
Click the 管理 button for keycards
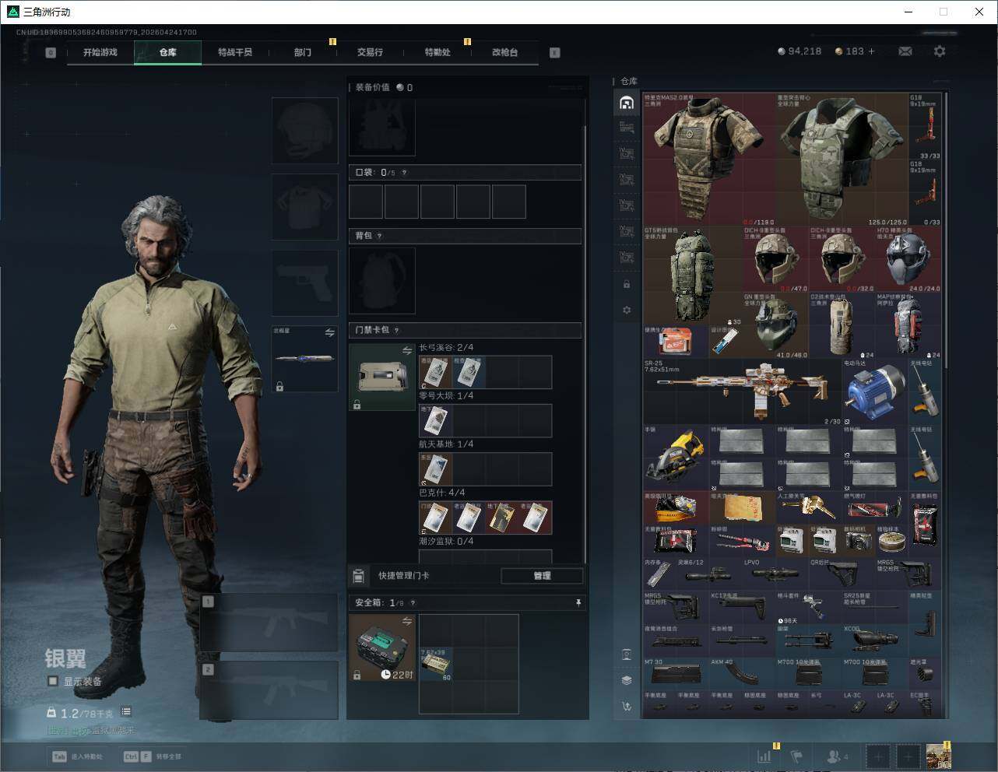pos(542,576)
